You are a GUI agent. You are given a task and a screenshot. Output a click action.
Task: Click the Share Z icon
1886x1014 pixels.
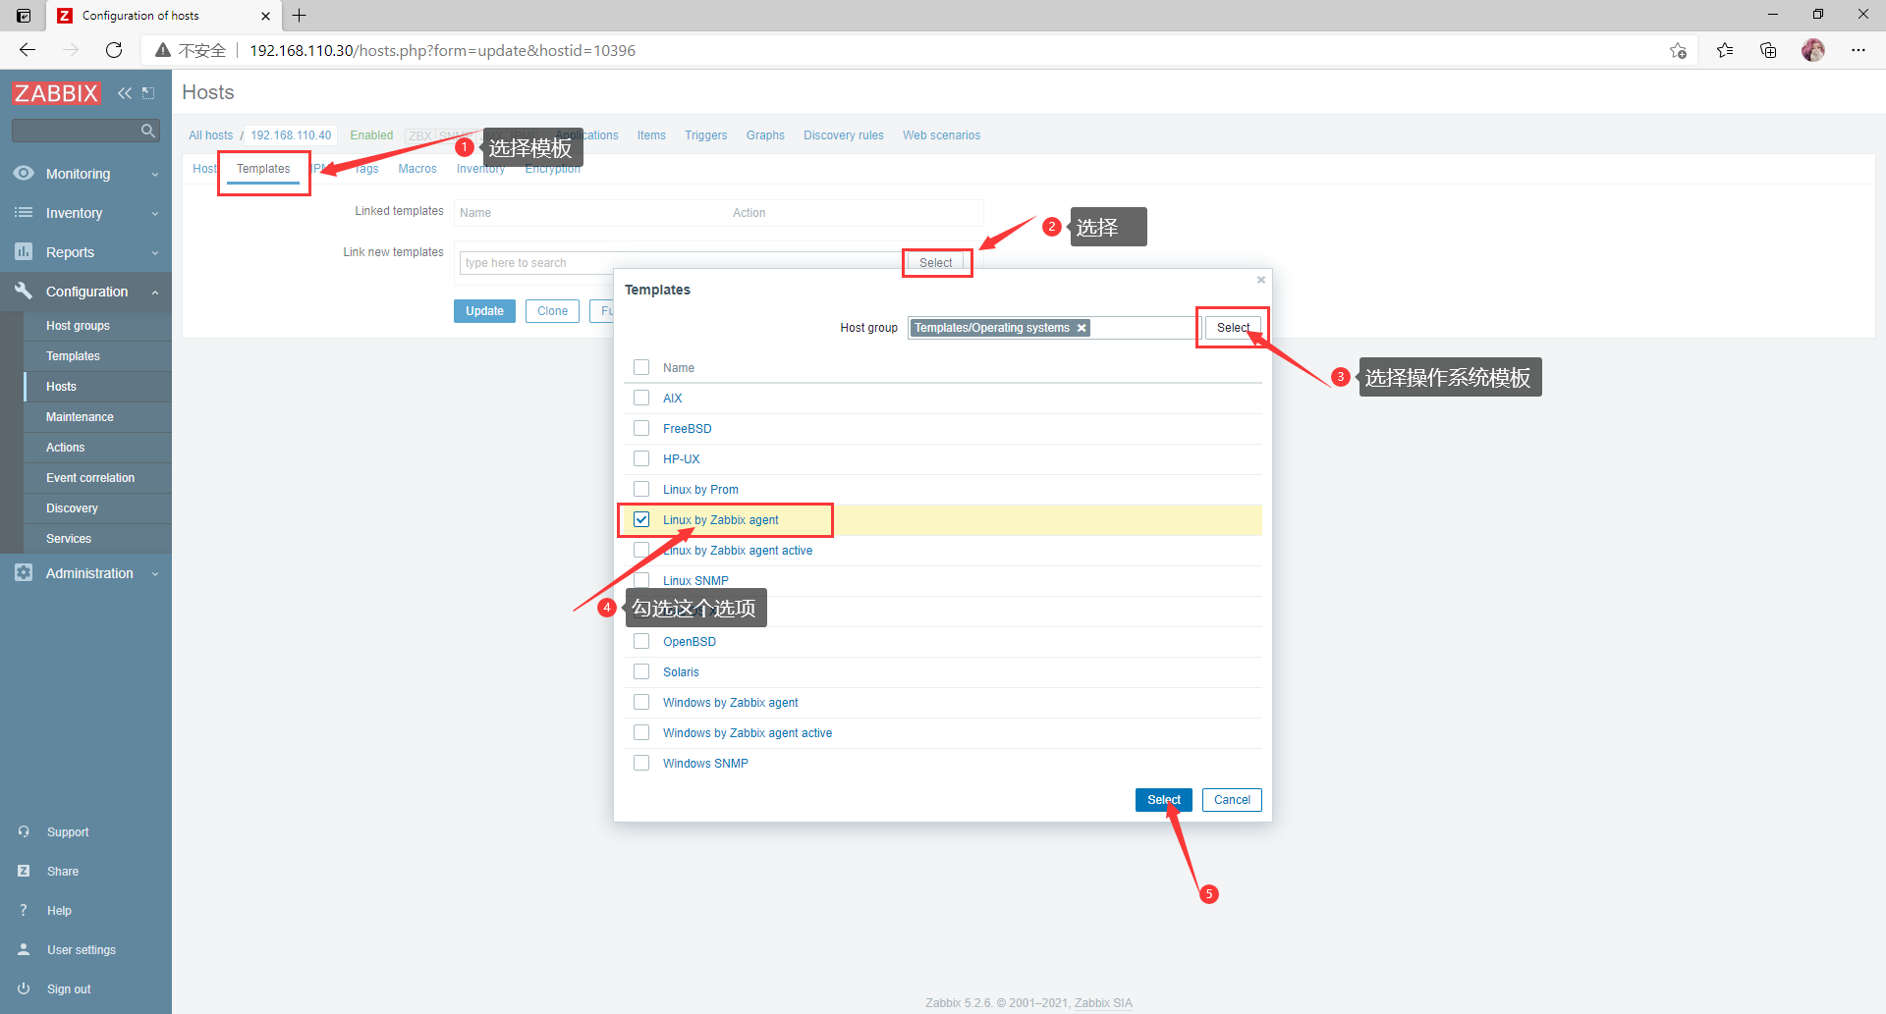(x=24, y=871)
